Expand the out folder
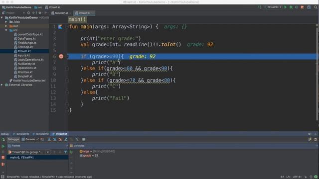319x179 pixels. [6, 26]
